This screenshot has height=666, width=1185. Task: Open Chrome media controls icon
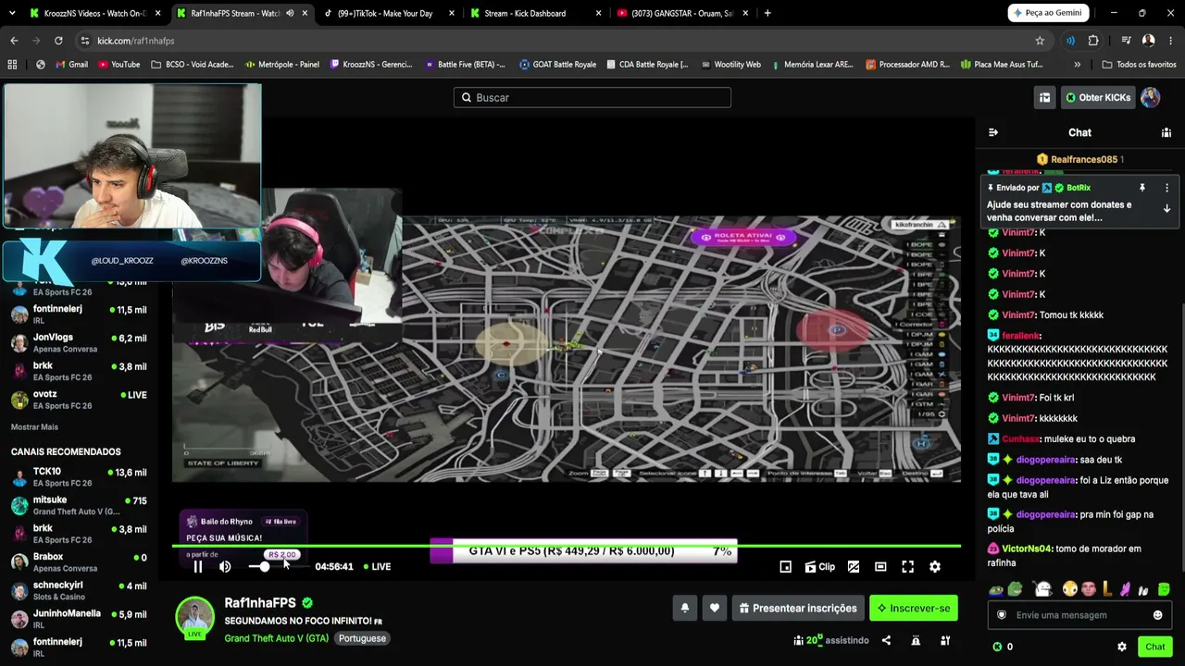(1126, 41)
